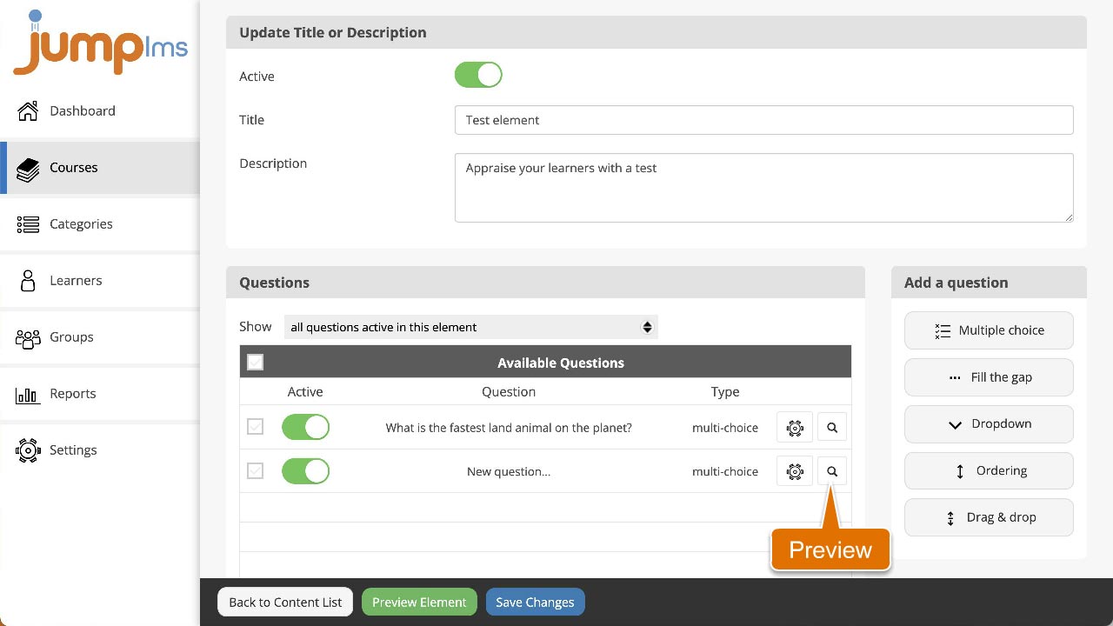Click the "Type" column heading
The image size is (1113, 626).
(725, 392)
